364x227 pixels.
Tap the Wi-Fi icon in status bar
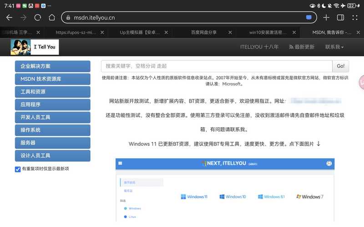[336, 5]
